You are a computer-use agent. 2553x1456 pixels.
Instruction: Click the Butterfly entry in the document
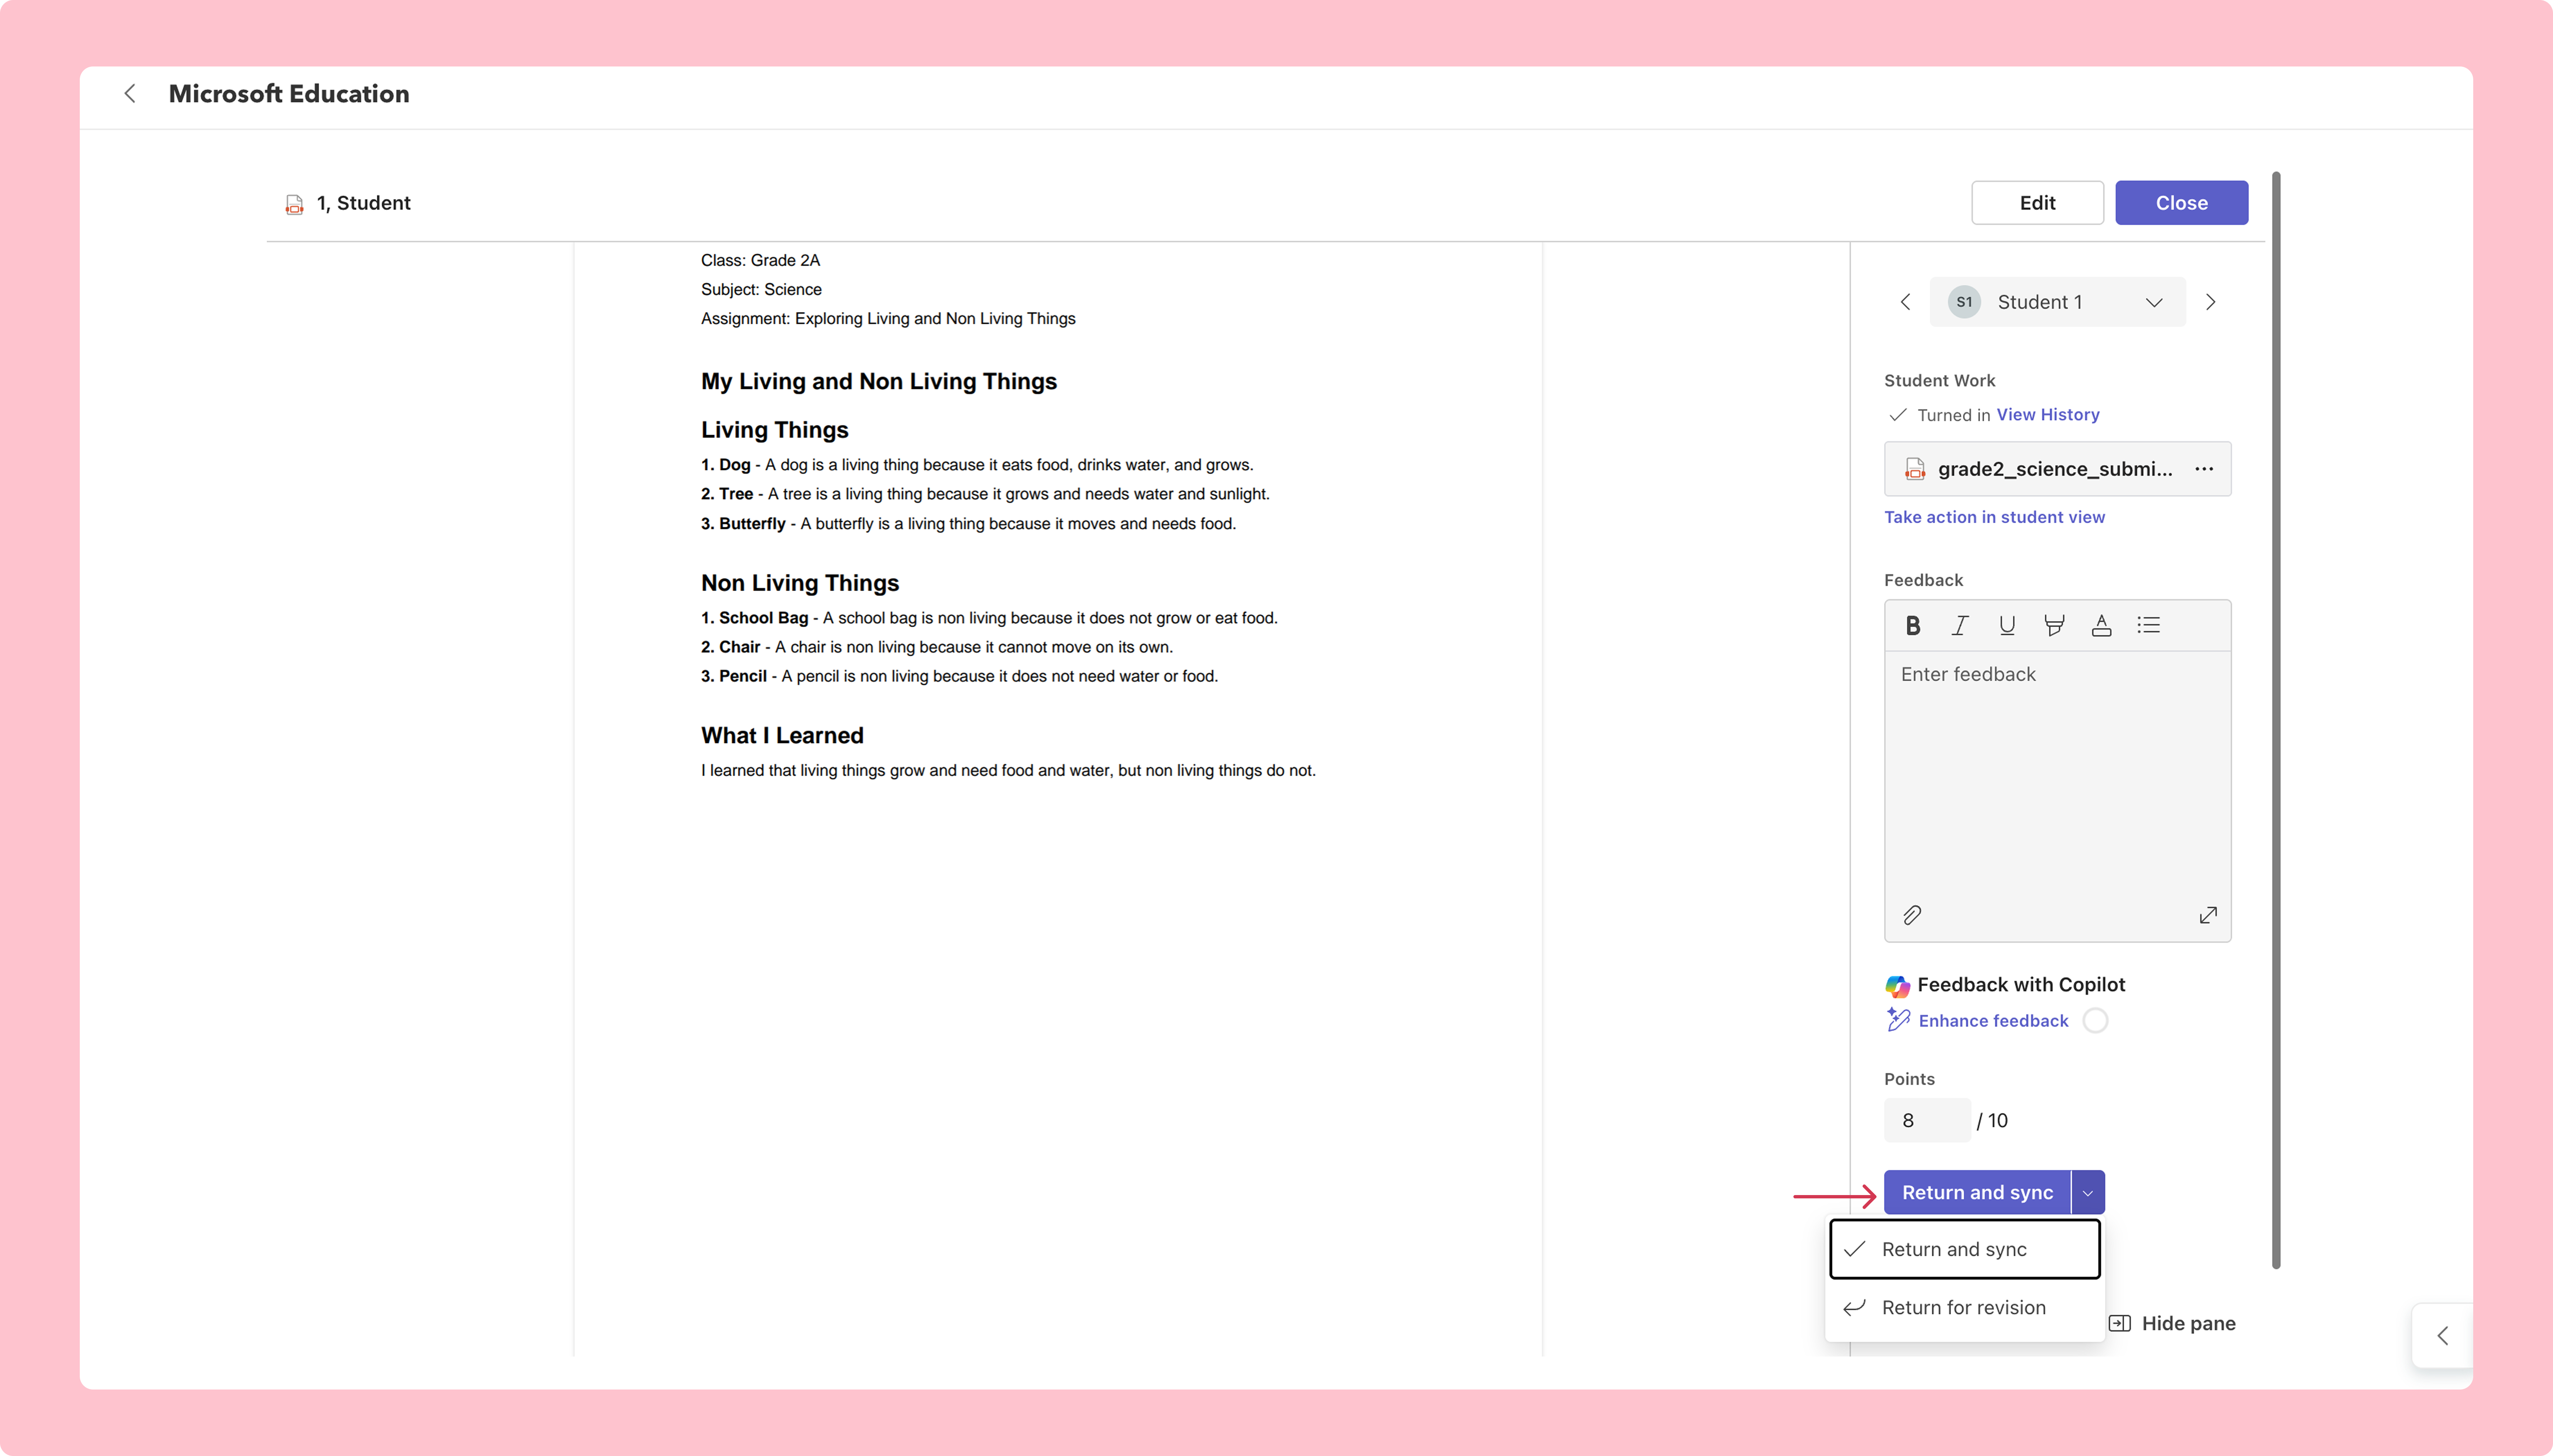tap(968, 524)
